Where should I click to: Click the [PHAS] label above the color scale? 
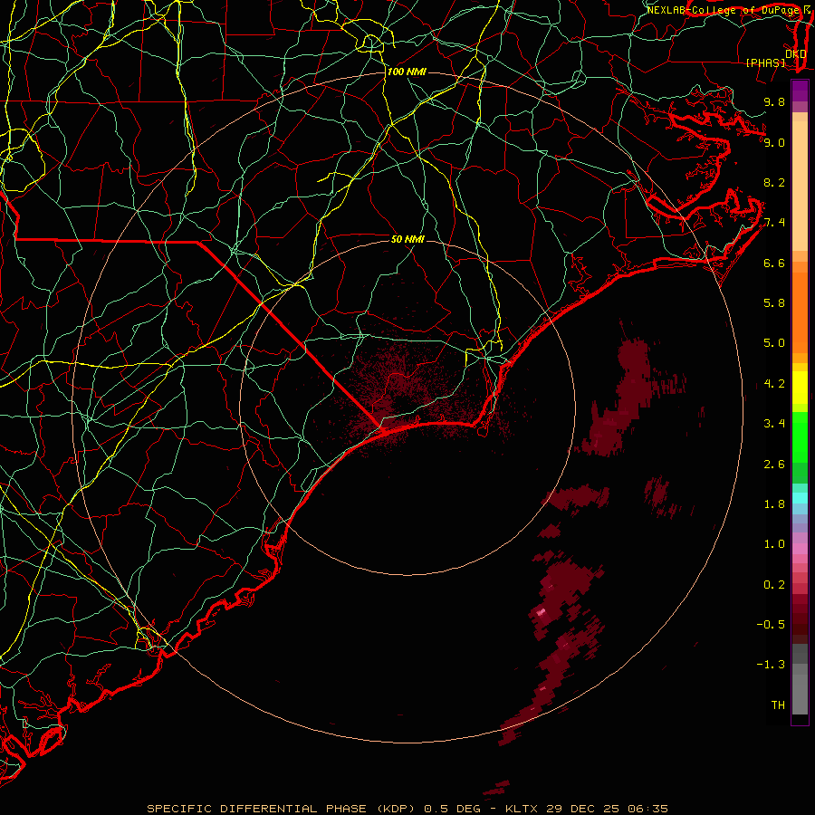[x=765, y=62]
